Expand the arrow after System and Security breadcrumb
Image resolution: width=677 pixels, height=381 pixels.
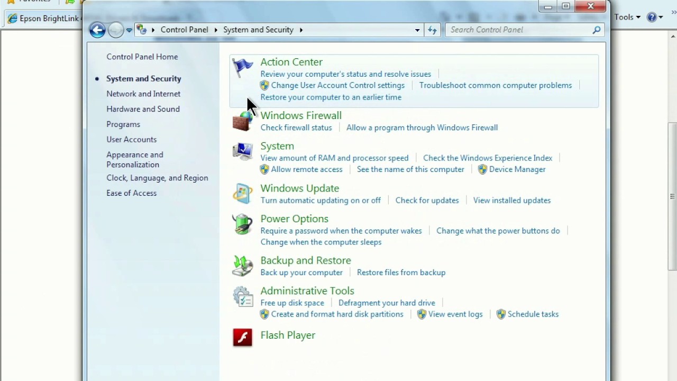[301, 30]
